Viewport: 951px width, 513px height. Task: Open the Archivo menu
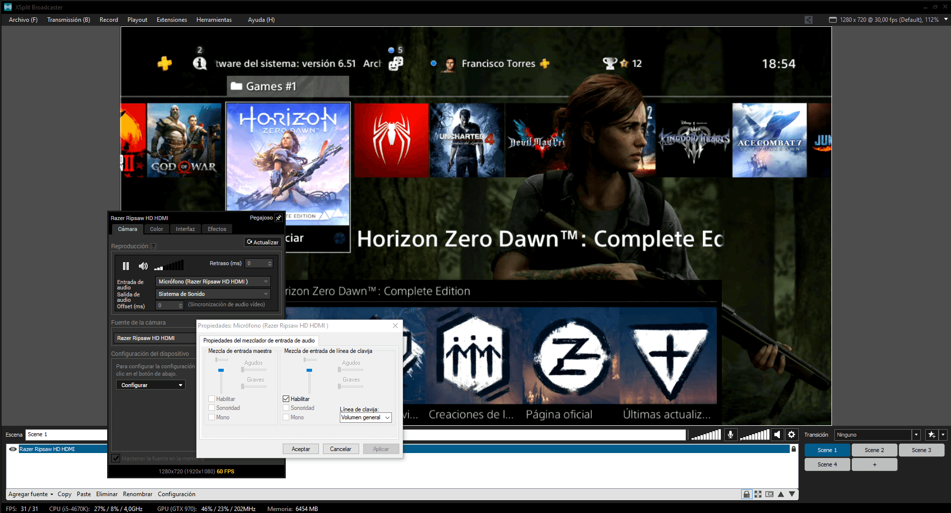[x=23, y=20]
